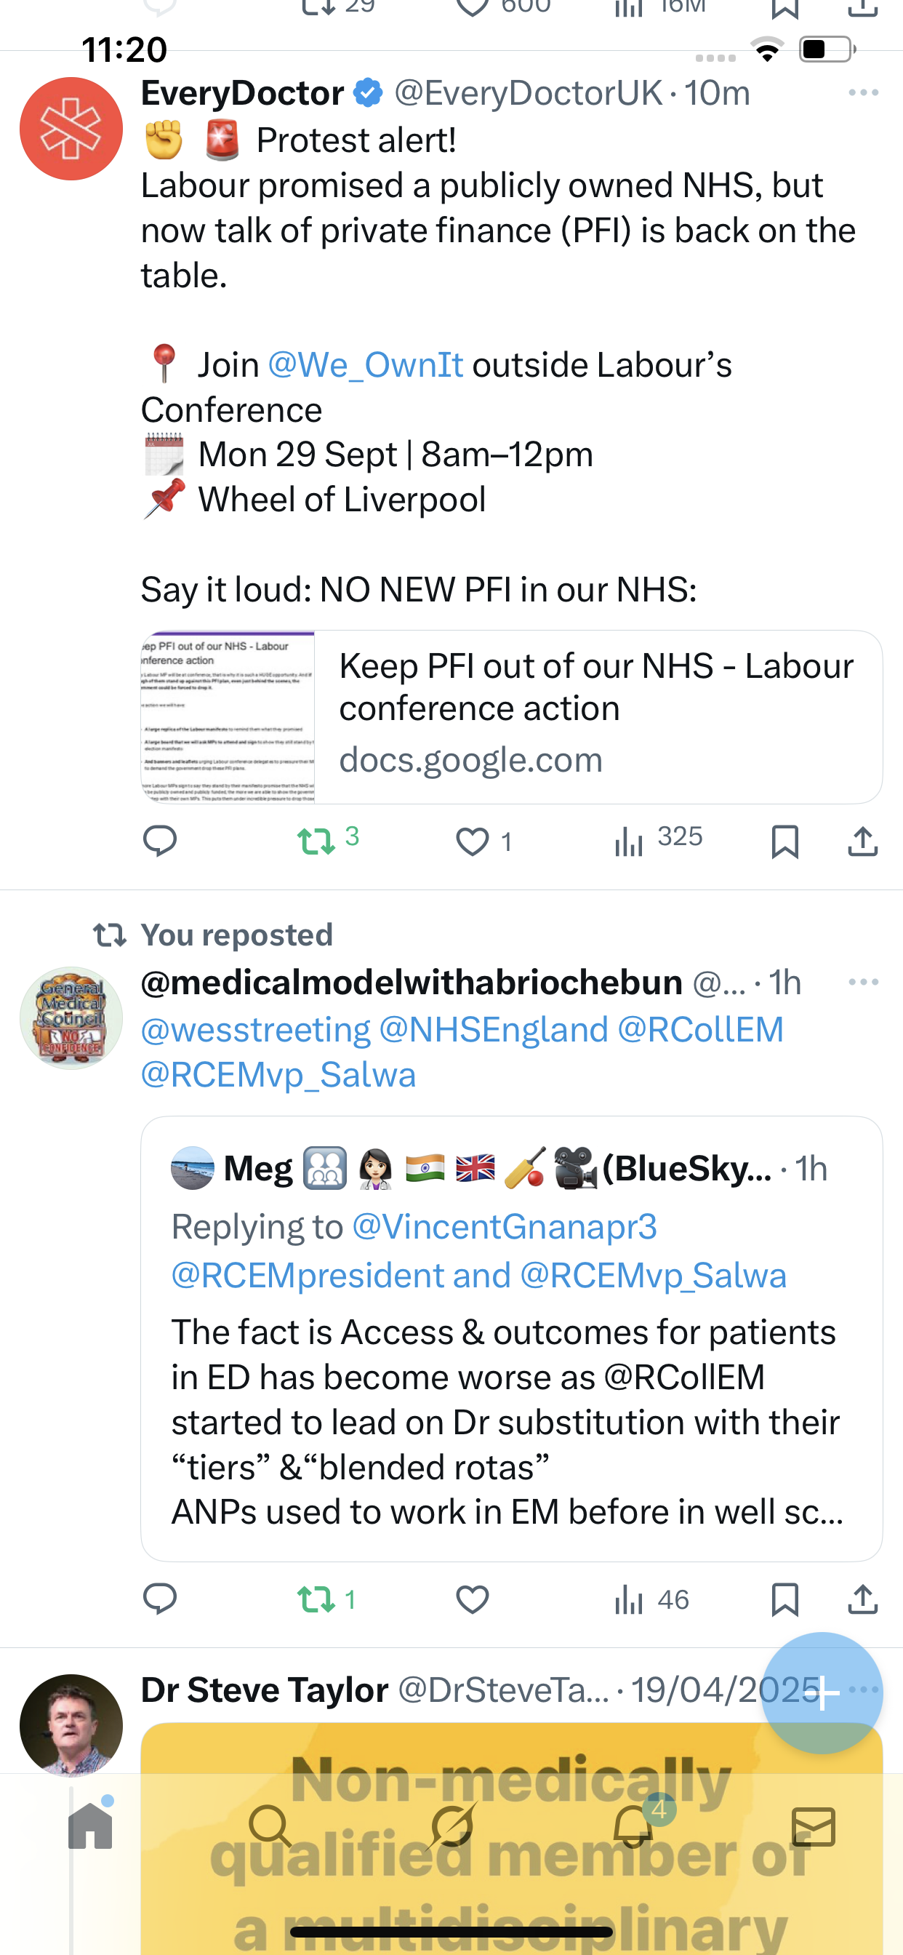Viewport: 903px width, 1955px height.
Task: Like the EveryDoctor protest tweet
Action: 472,841
